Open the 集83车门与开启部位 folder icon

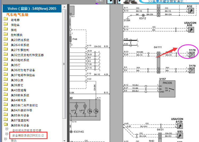(6, 104)
